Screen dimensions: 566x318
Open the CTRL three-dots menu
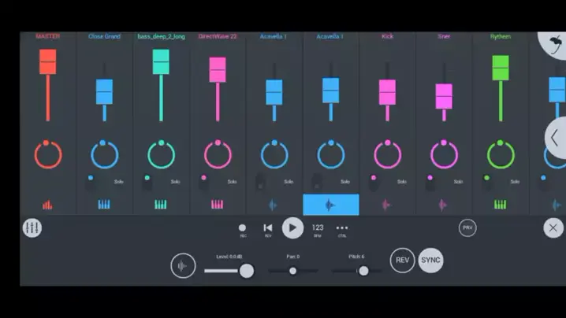(342, 228)
